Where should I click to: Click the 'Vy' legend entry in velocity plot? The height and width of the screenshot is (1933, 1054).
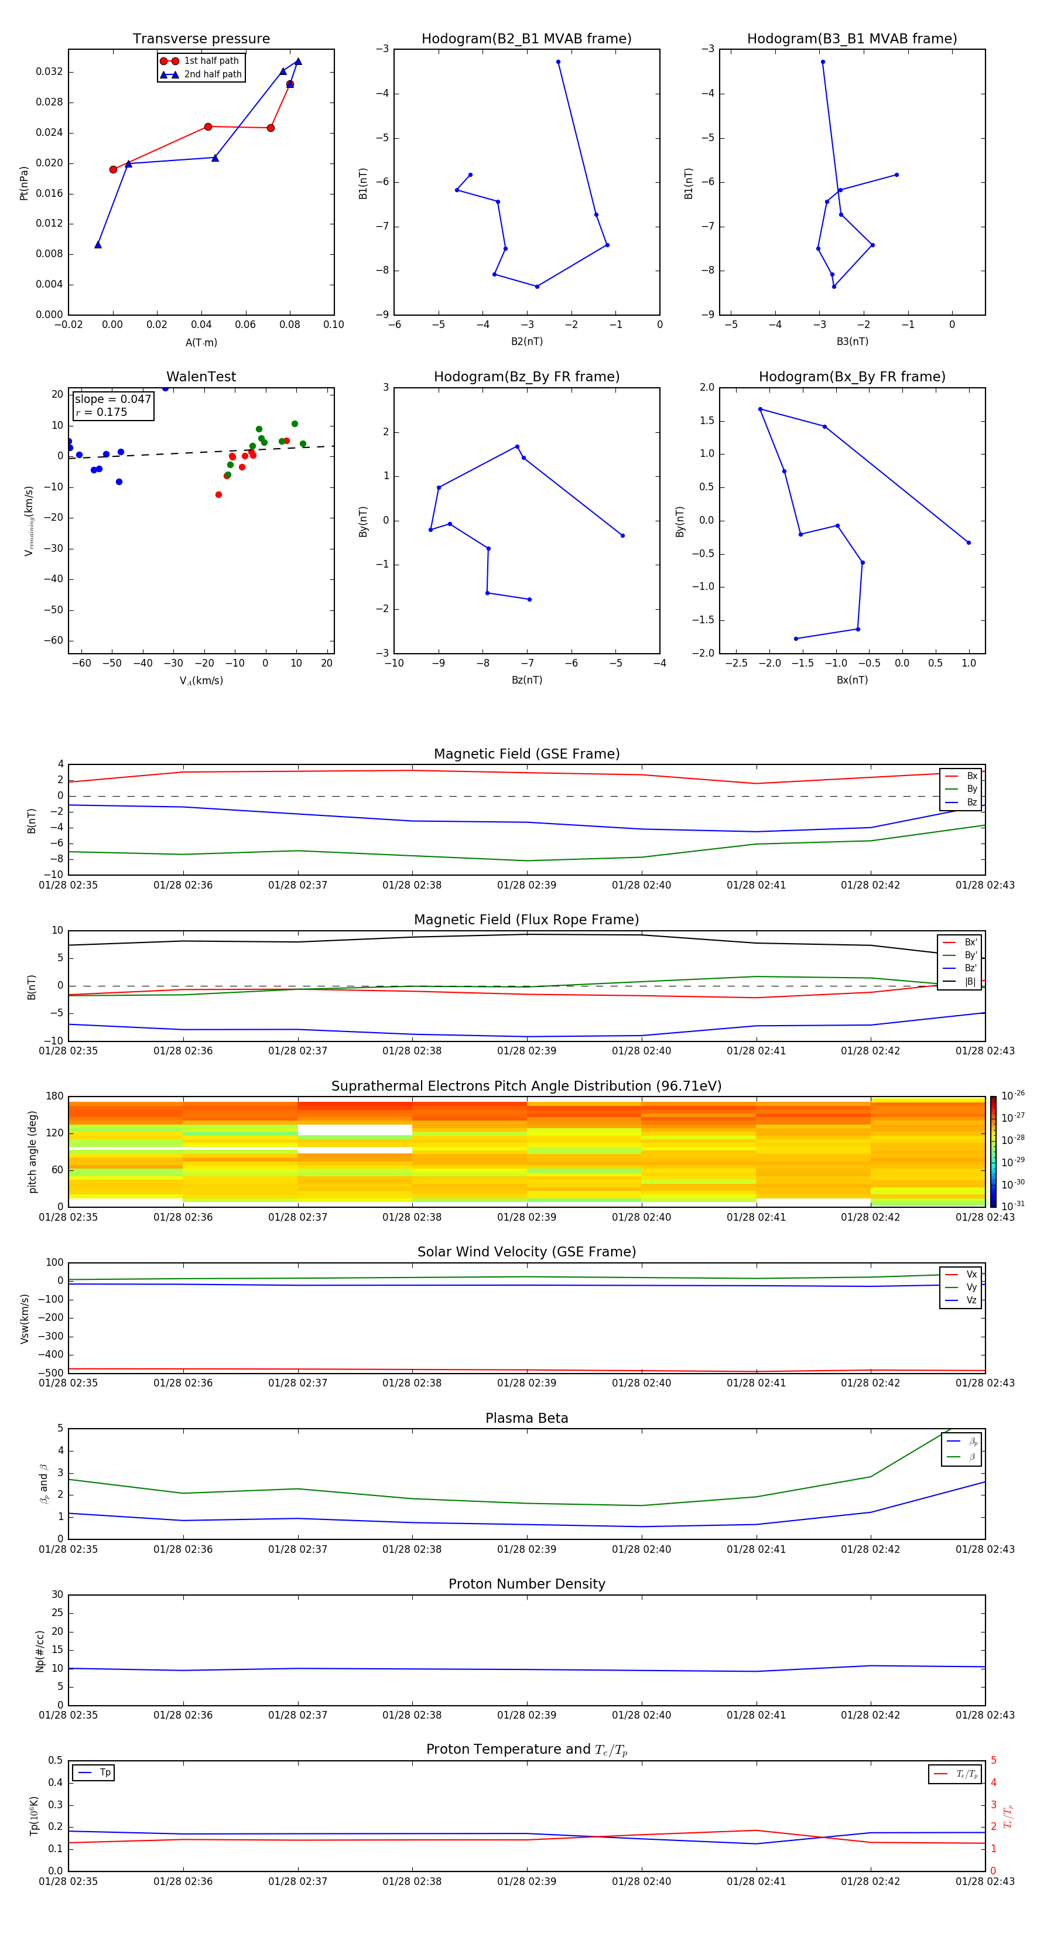(x=961, y=1287)
